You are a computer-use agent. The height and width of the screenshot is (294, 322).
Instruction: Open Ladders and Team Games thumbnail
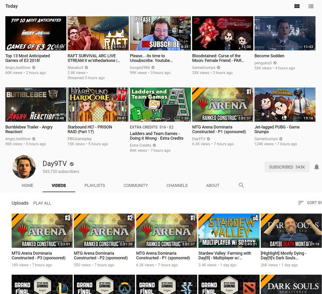pyautogui.click(x=160, y=104)
